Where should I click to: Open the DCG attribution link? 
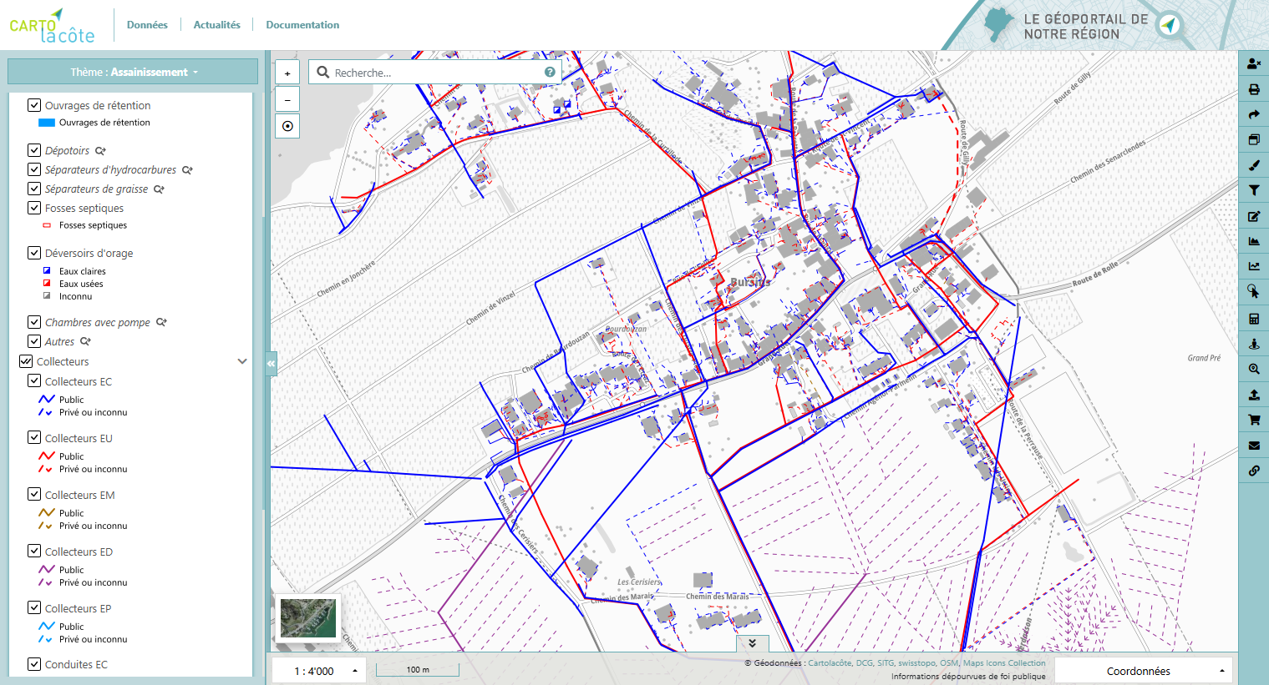click(864, 663)
